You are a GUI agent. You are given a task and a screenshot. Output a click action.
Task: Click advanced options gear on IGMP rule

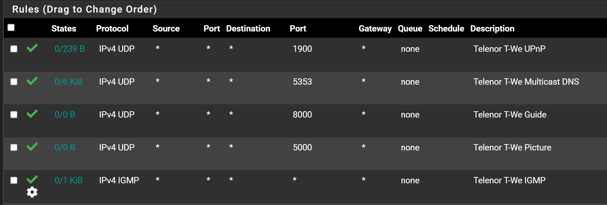pyautogui.click(x=32, y=192)
